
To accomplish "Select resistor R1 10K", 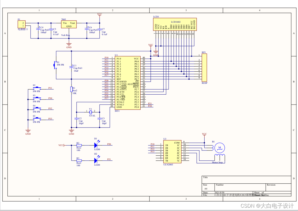I will point(72,89).
